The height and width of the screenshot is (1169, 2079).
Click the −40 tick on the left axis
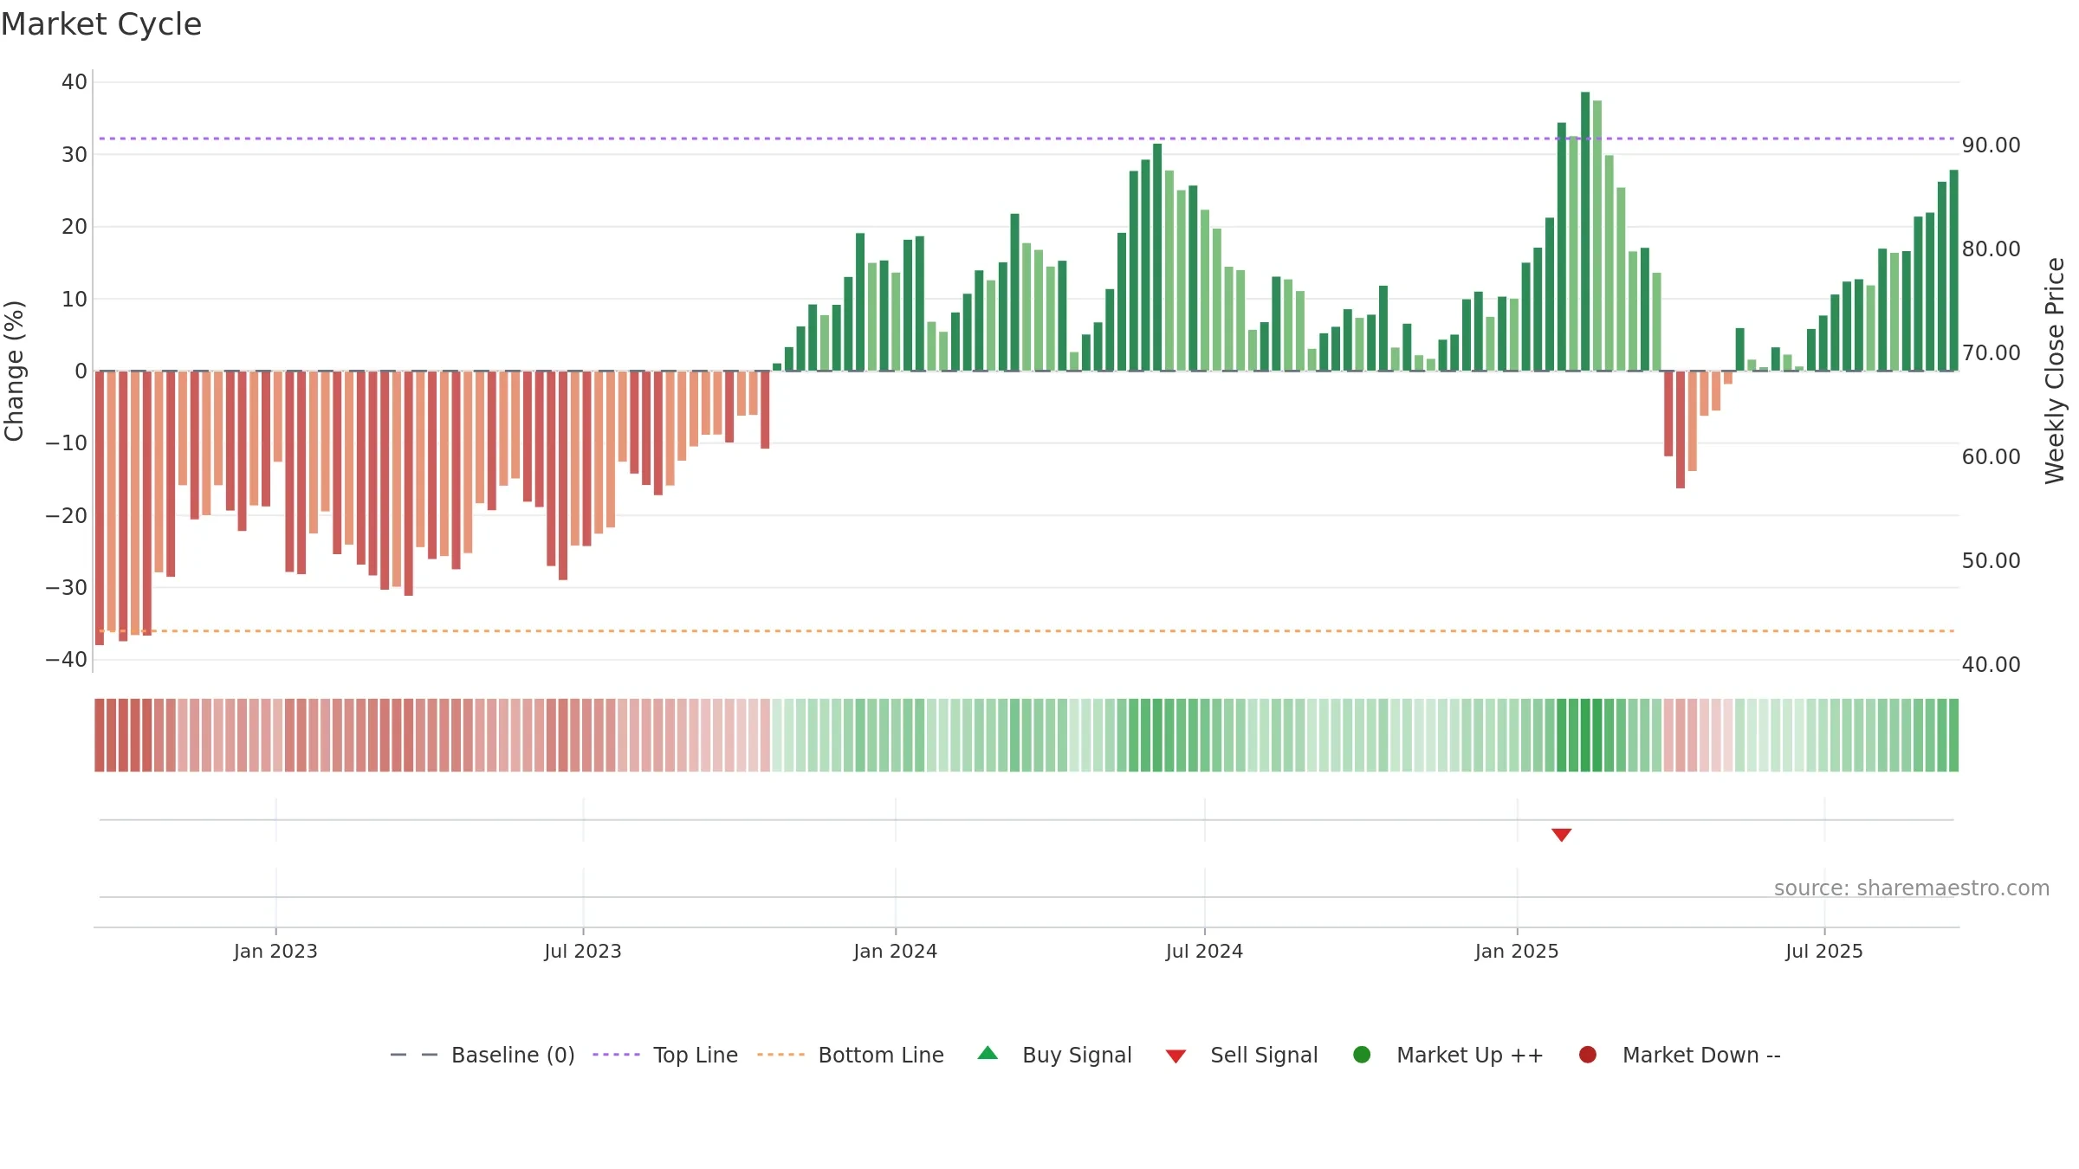tap(67, 660)
